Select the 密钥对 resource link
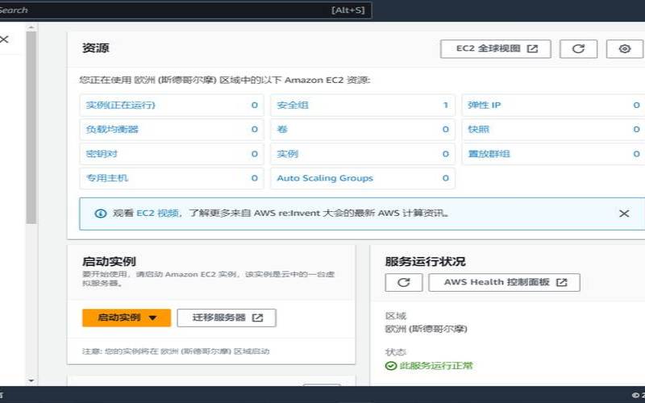 102,154
